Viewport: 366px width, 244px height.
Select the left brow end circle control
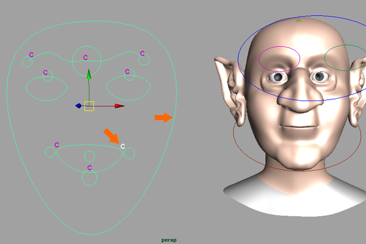click(x=27, y=62)
